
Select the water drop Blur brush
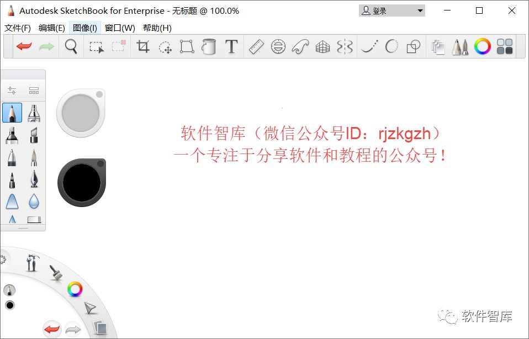tap(34, 202)
